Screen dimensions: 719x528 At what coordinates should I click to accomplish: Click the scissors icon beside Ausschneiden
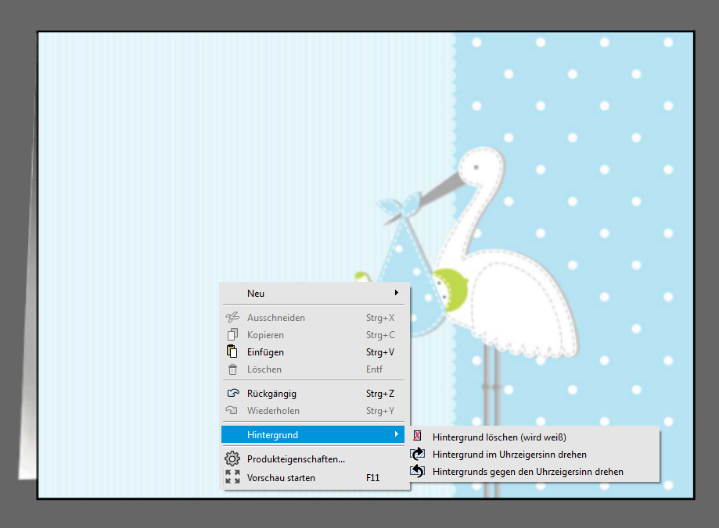point(232,317)
